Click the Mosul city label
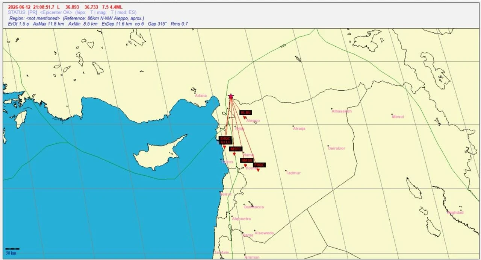481x260 pixels. (x=398, y=117)
